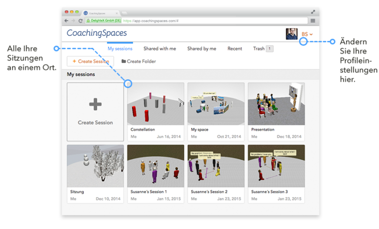
Task: Open Susanne's Session 1 thumbnail
Action: 155,166
